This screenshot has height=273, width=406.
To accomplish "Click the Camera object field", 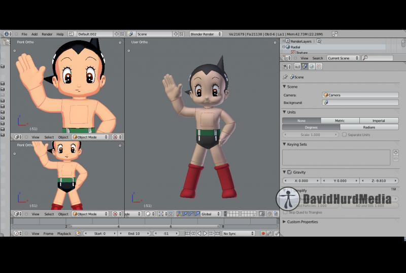I will coord(360,95).
